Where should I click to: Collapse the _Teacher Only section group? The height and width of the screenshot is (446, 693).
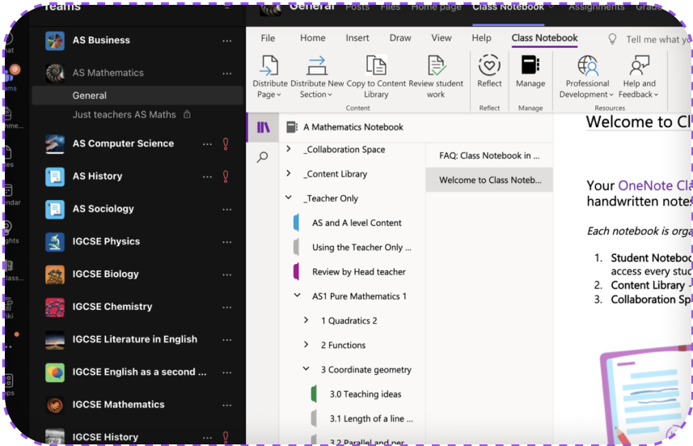click(x=289, y=198)
